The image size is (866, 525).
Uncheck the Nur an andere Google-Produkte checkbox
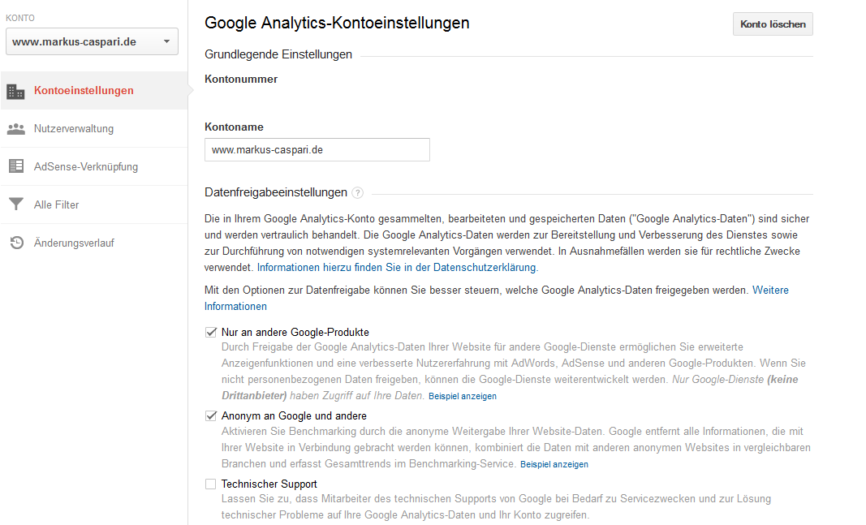[x=211, y=332]
